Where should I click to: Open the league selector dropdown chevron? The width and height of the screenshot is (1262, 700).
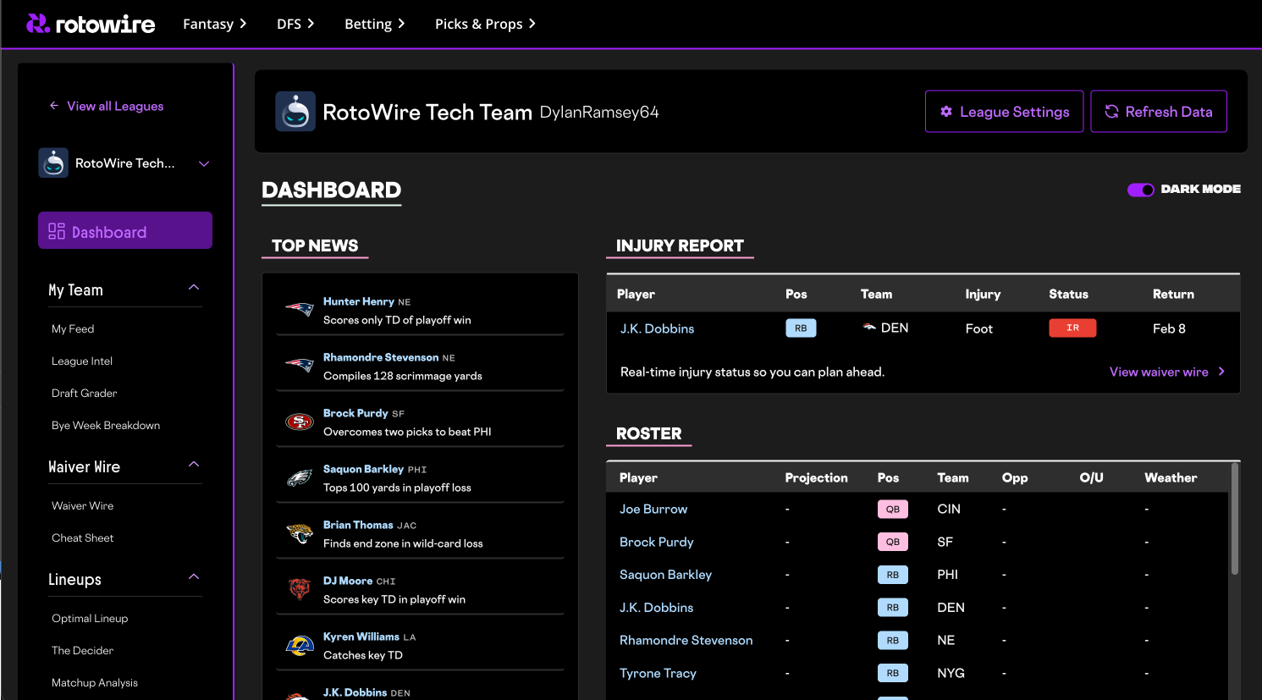[x=203, y=163]
